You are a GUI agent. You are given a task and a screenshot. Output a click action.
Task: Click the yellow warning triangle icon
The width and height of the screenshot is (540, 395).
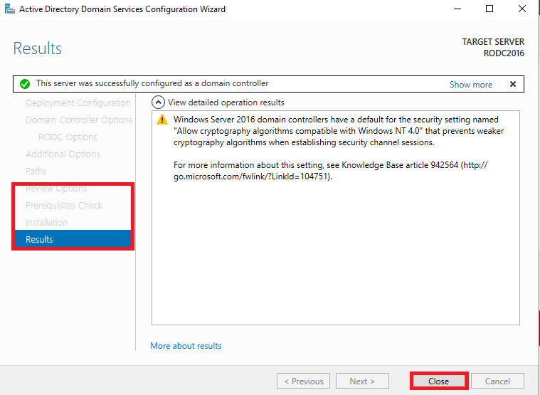pyautogui.click(x=162, y=120)
